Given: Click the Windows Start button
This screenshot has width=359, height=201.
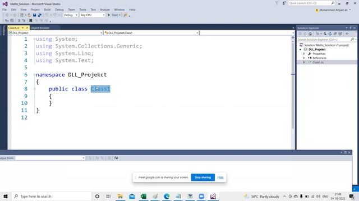Looking at the screenshot, I should [6, 196].
